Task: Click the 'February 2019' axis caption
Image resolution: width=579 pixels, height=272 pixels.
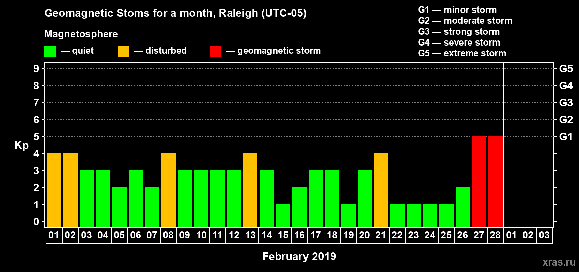Action: (299, 256)
